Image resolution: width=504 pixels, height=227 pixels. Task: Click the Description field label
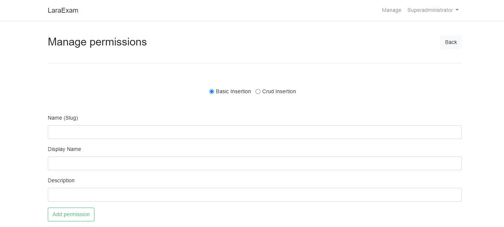point(61,180)
